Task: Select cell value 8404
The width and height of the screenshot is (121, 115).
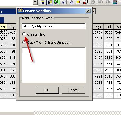Action: pyautogui.click(x=98, y=70)
